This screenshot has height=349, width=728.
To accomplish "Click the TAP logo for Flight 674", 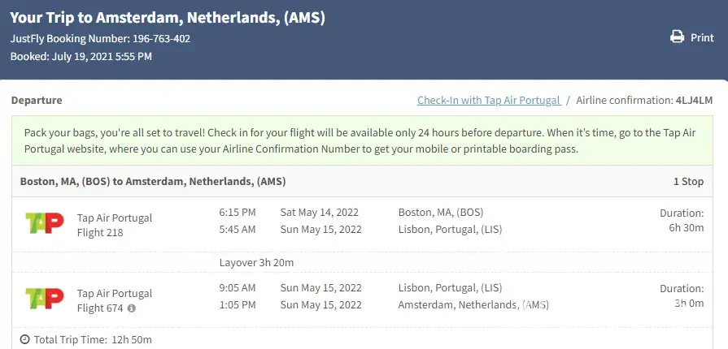I will point(44,299).
